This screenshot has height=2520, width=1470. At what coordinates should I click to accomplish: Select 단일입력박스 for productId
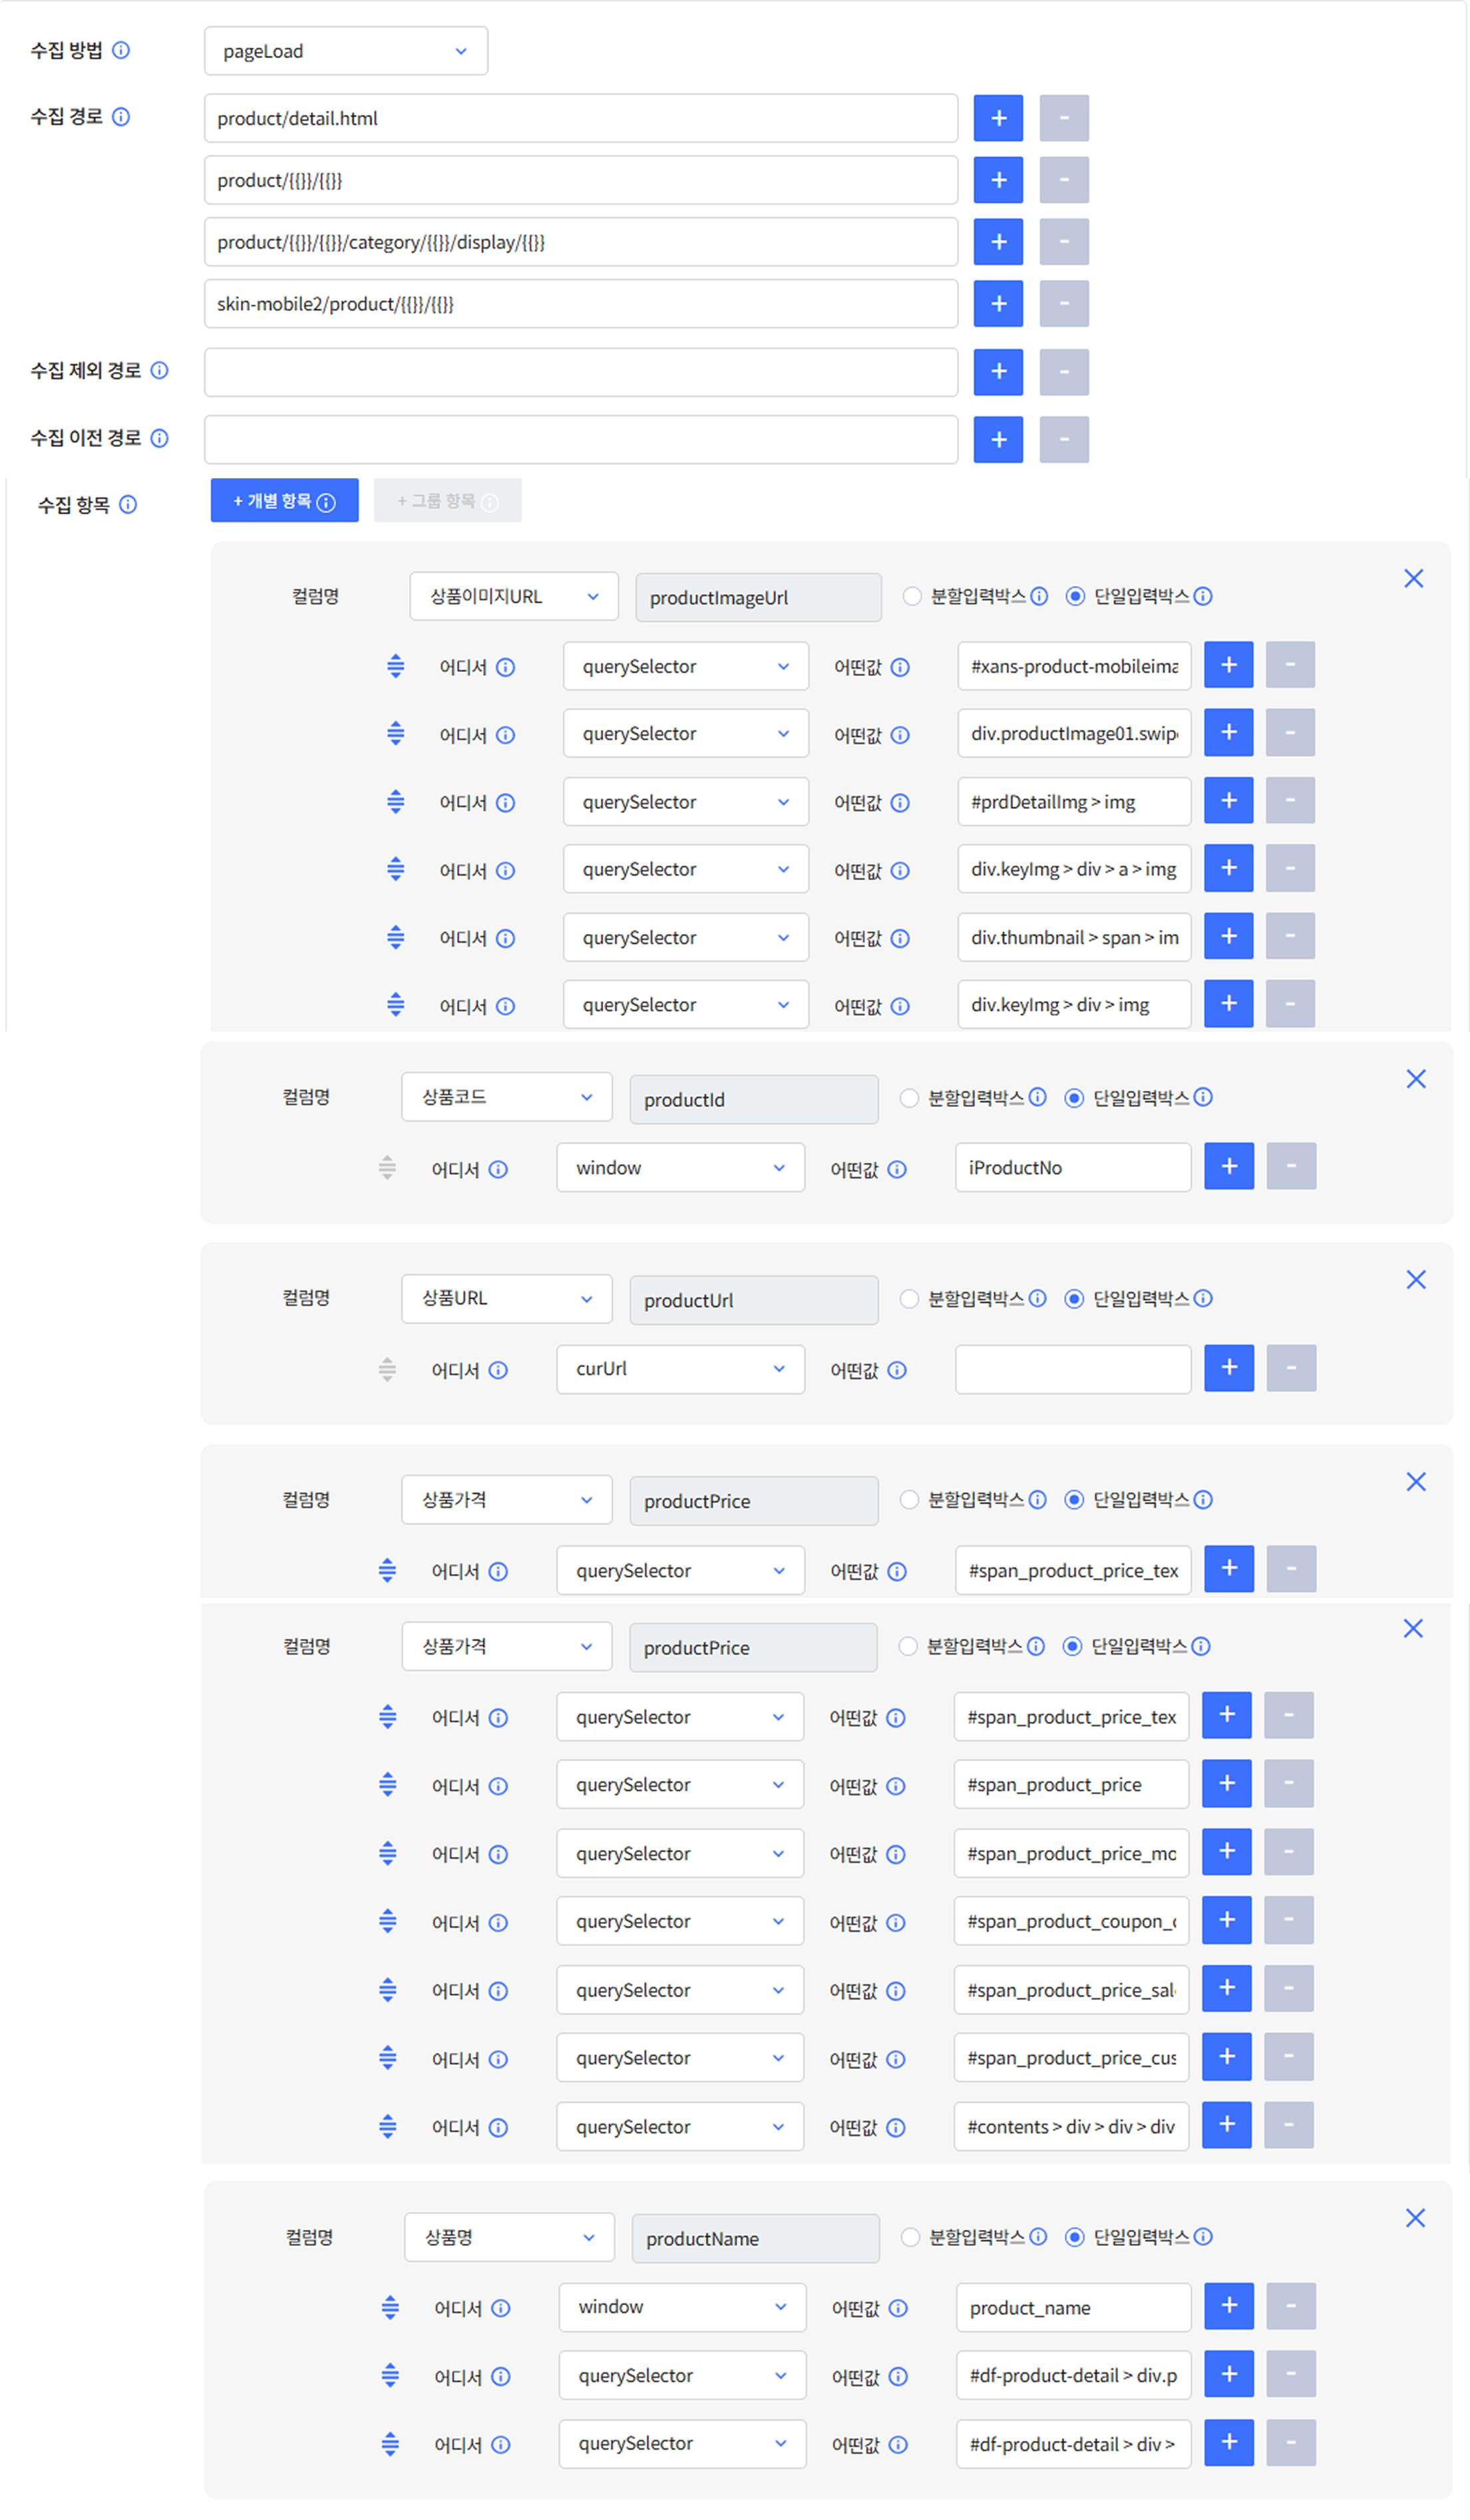click(x=1074, y=1098)
